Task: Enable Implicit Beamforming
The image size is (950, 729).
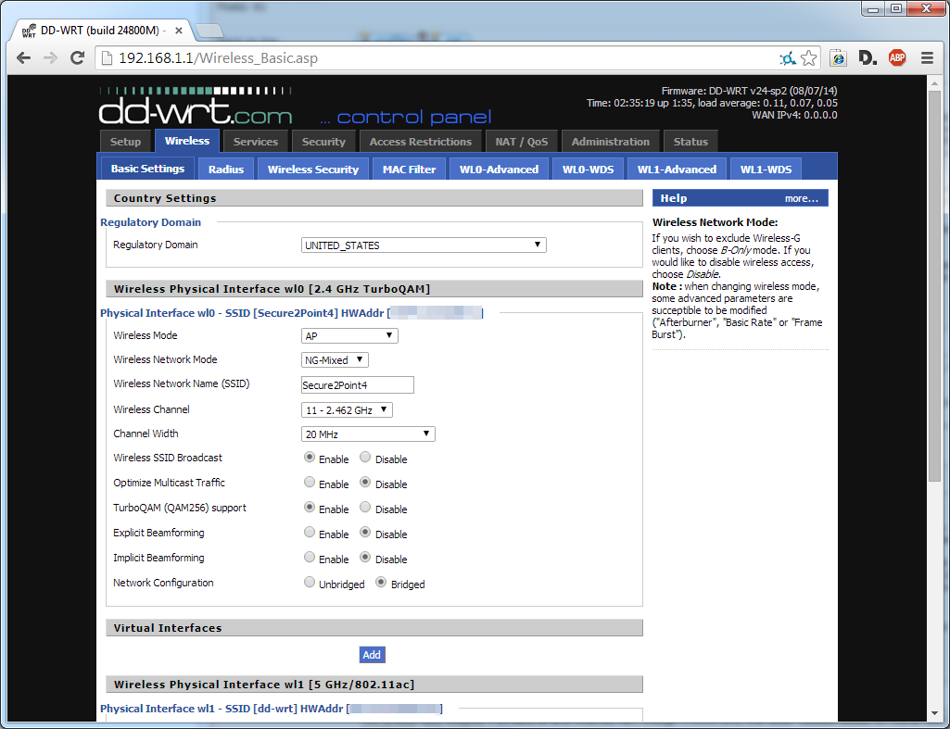Action: click(x=309, y=558)
